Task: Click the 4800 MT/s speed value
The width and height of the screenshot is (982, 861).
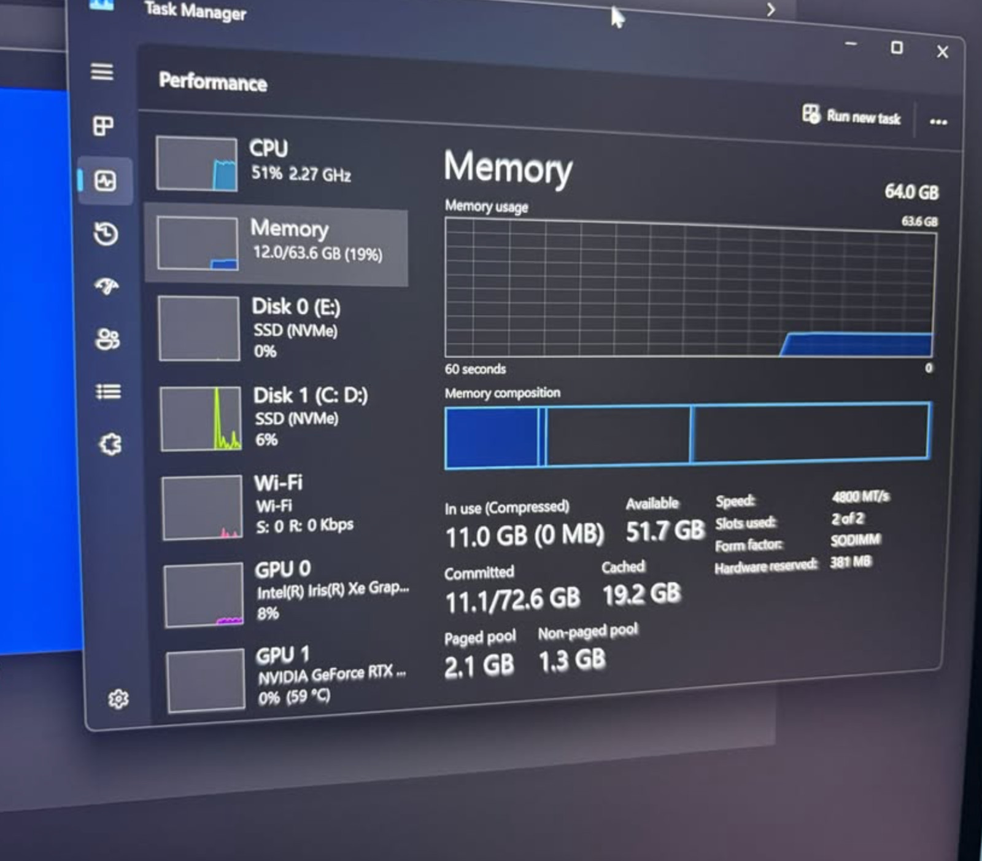Action: (x=860, y=496)
